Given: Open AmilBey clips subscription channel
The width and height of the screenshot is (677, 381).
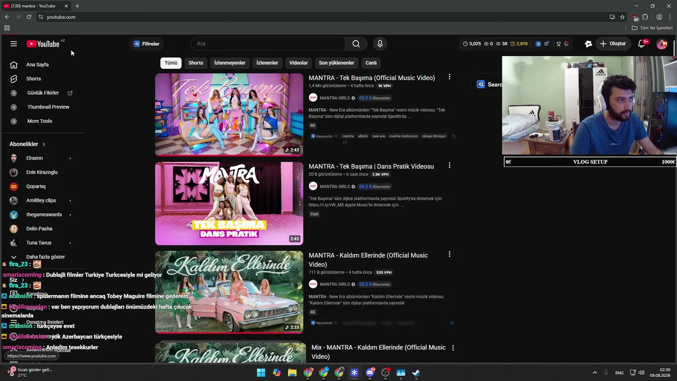Looking at the screenshot, I should (x=42, y=201).
